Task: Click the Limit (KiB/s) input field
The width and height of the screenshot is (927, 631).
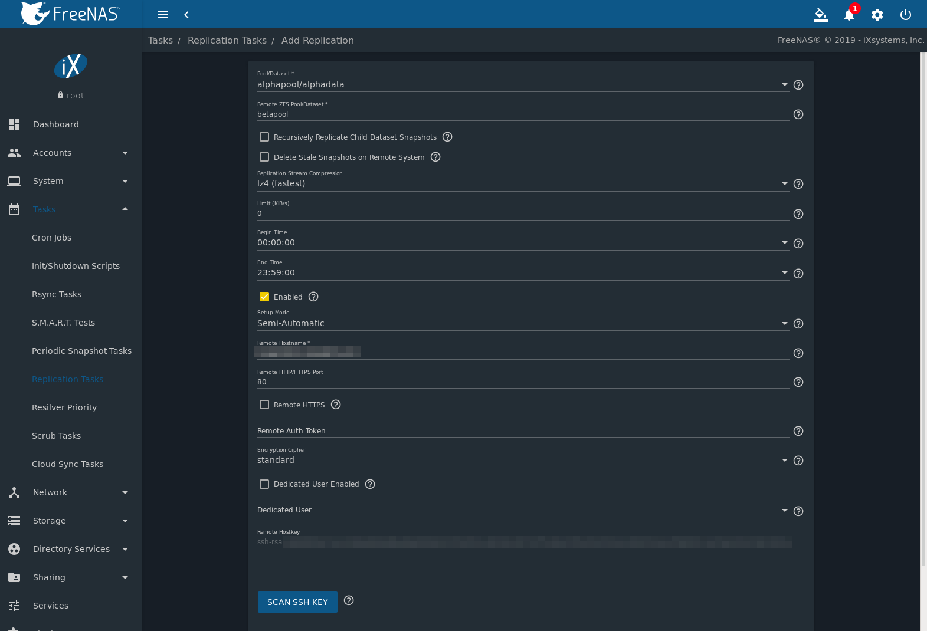Action: point(523,213)
